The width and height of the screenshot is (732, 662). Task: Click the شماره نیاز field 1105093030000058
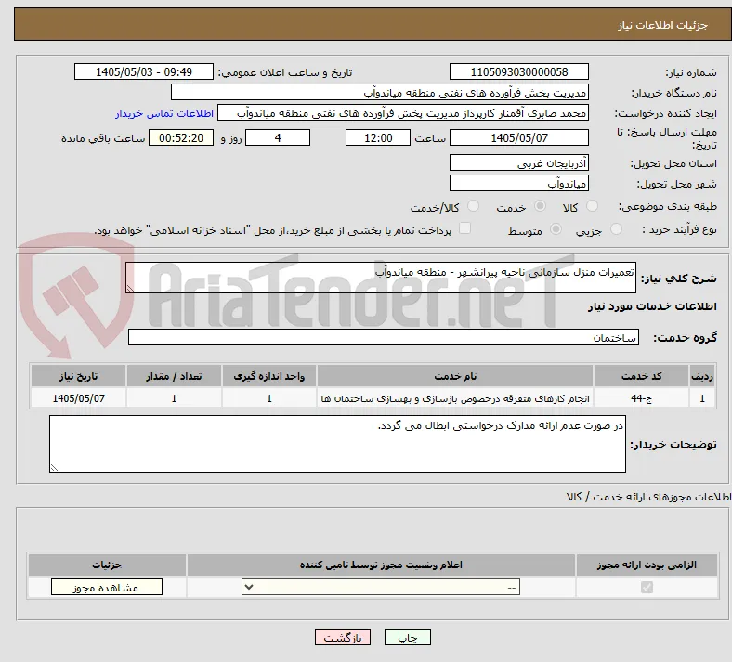point(519,71)
